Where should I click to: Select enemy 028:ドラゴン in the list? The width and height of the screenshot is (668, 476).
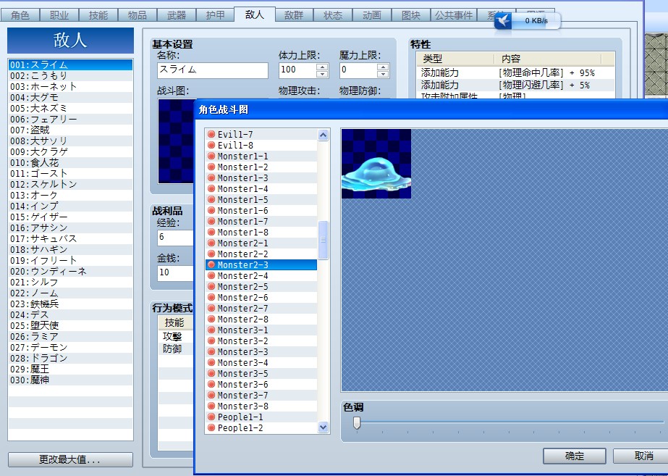point(70,358)
